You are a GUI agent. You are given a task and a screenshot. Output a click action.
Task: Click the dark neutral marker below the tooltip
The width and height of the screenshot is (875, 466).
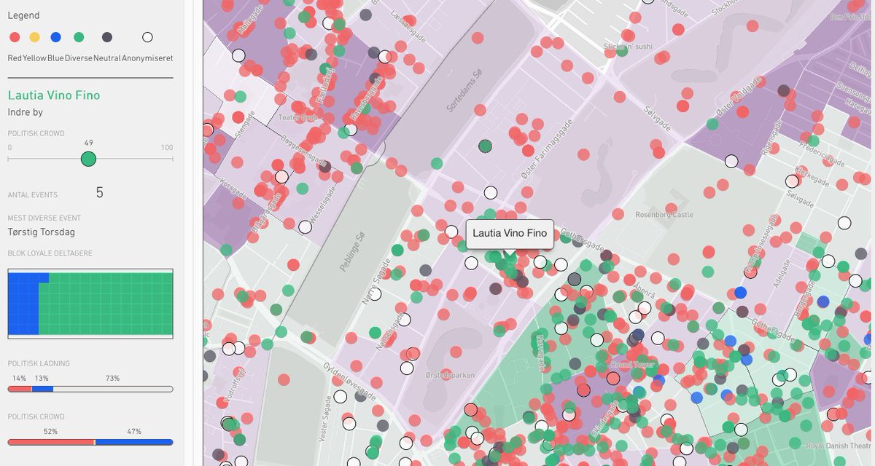point(521,280)
